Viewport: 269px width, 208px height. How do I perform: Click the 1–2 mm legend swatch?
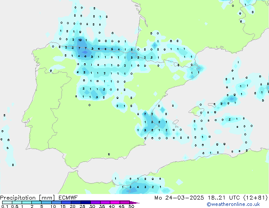27,202
